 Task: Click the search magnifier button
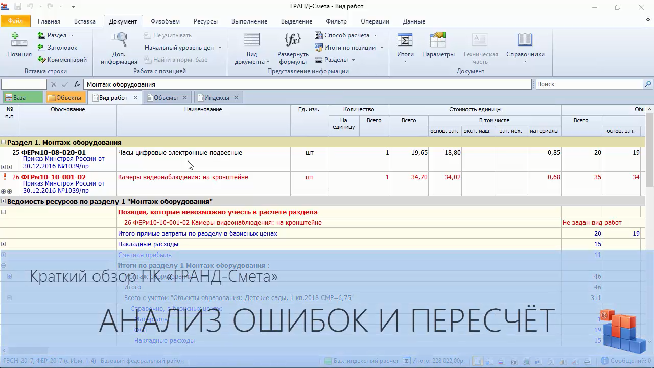[x=648, y=84]
